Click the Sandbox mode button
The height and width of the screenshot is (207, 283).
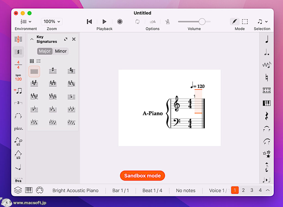[142, 176]
